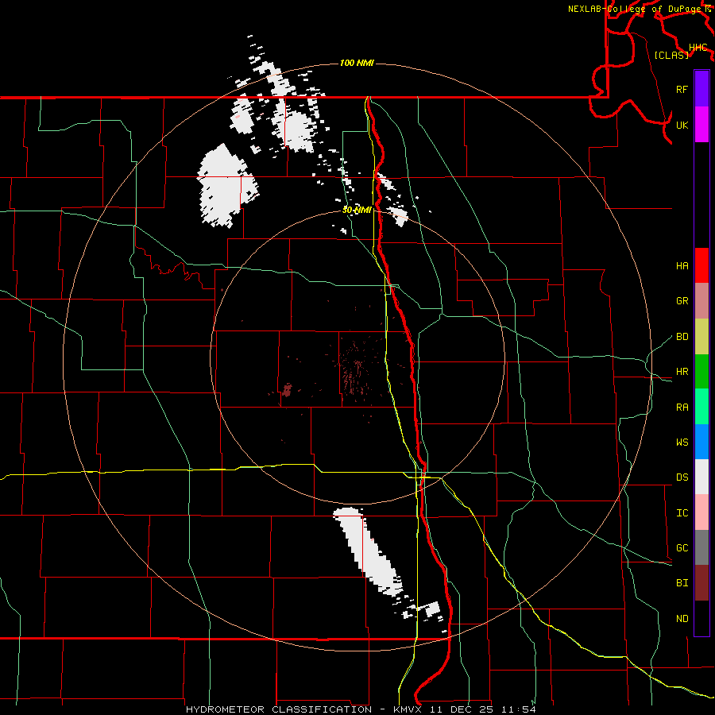Click the RA rain legend swatch
The height and width of the screenshot is (715, 715).
pyautogui.click(x=701, y=407)
